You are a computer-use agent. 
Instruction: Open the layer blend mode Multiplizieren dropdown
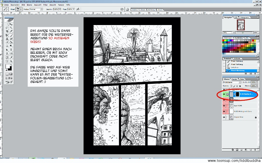pos(232,82)
